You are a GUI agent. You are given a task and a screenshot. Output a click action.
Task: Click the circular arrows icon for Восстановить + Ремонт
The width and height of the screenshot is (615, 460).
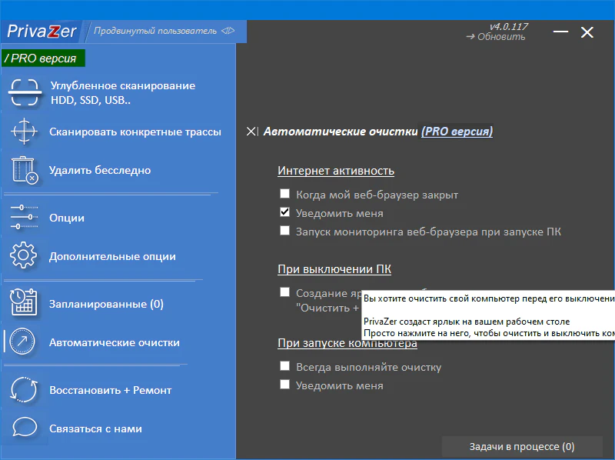25,390
